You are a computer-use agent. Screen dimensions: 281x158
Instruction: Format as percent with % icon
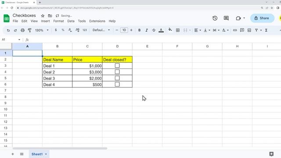click(x=63, y=30)
